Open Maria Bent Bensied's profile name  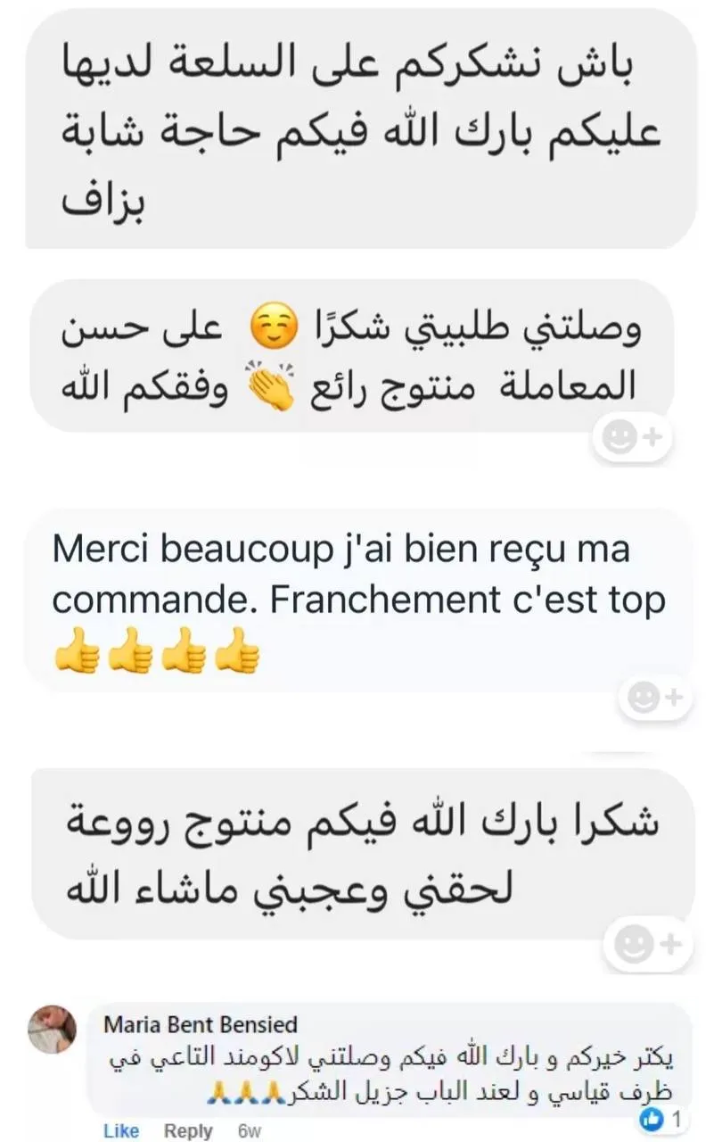pos(201,1024)
